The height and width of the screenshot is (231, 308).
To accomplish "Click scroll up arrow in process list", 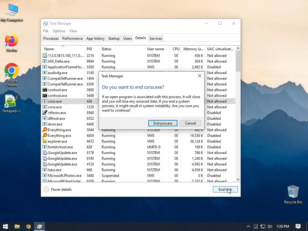I will 238,48.
